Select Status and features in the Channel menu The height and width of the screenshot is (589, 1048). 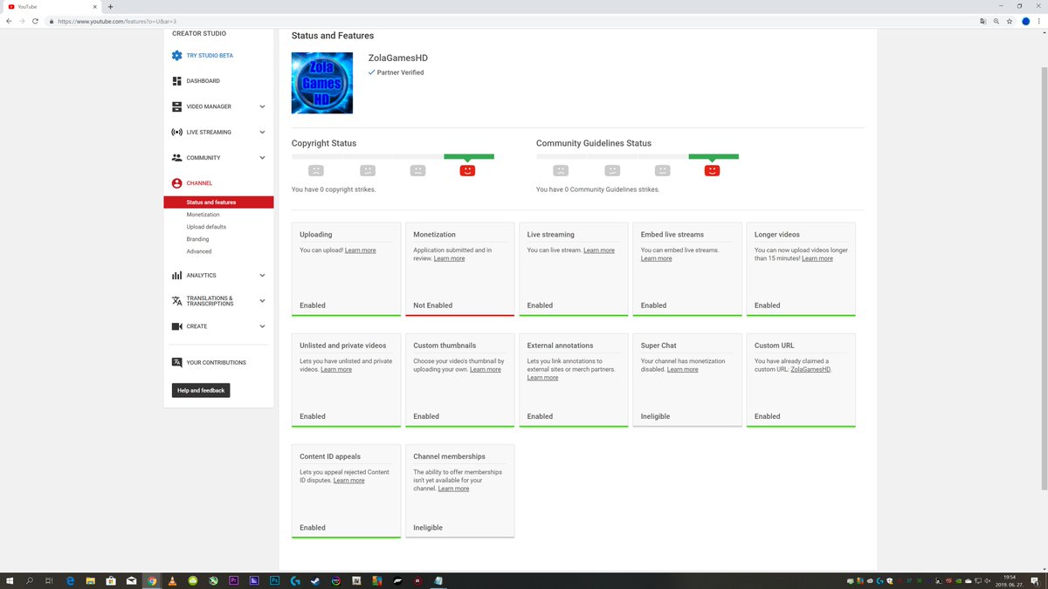pyautogui.click(x=218, y=202)
